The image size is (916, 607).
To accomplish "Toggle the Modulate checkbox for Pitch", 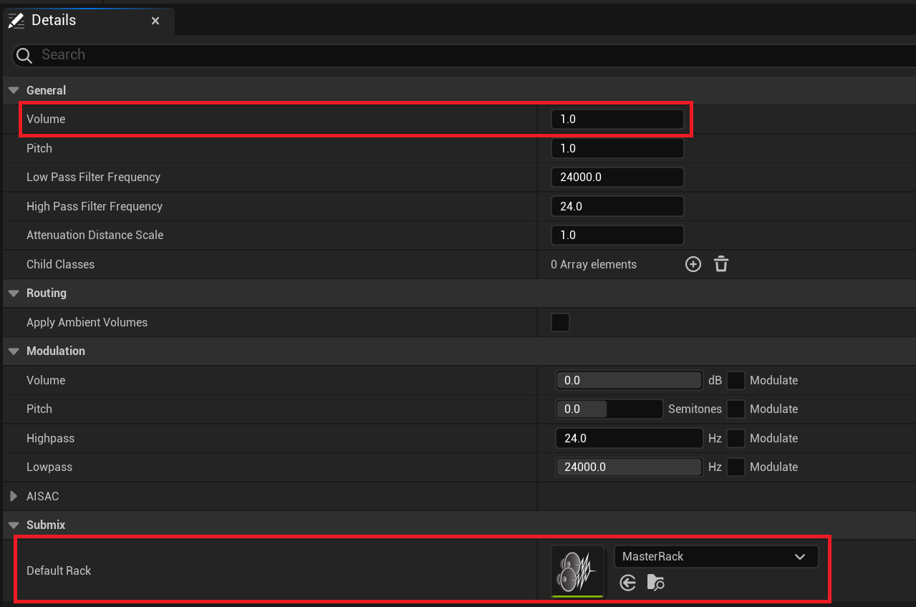I will tap(736, 409).
